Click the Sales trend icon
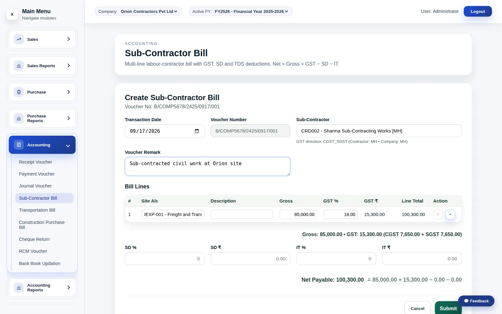 [x=19, y=39]
